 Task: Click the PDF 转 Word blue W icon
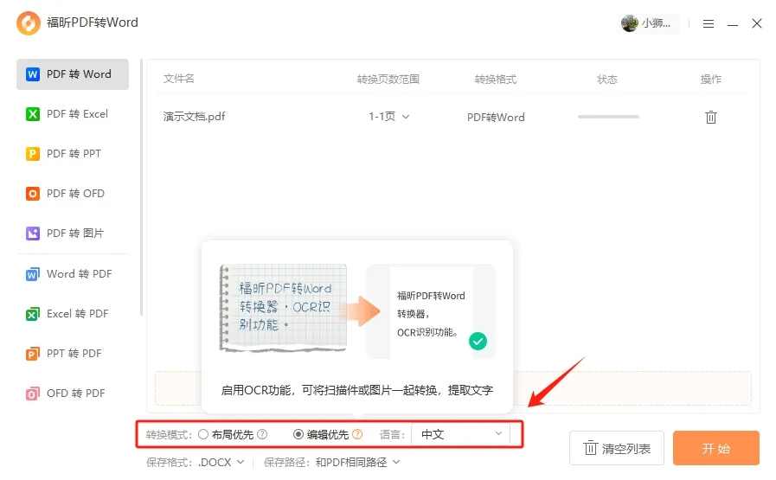pos(33,74)
